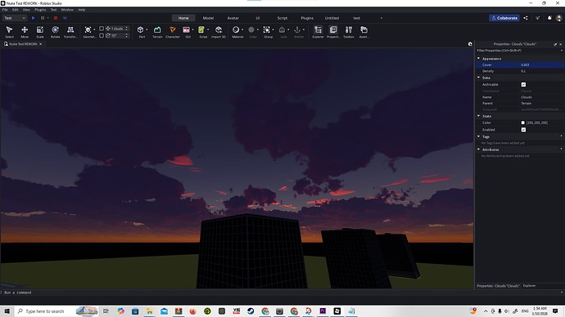Open the Character tool
565x317 pixels.
(173, 32)
